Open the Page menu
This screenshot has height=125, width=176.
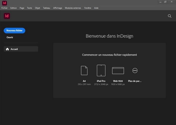point(22,8)
